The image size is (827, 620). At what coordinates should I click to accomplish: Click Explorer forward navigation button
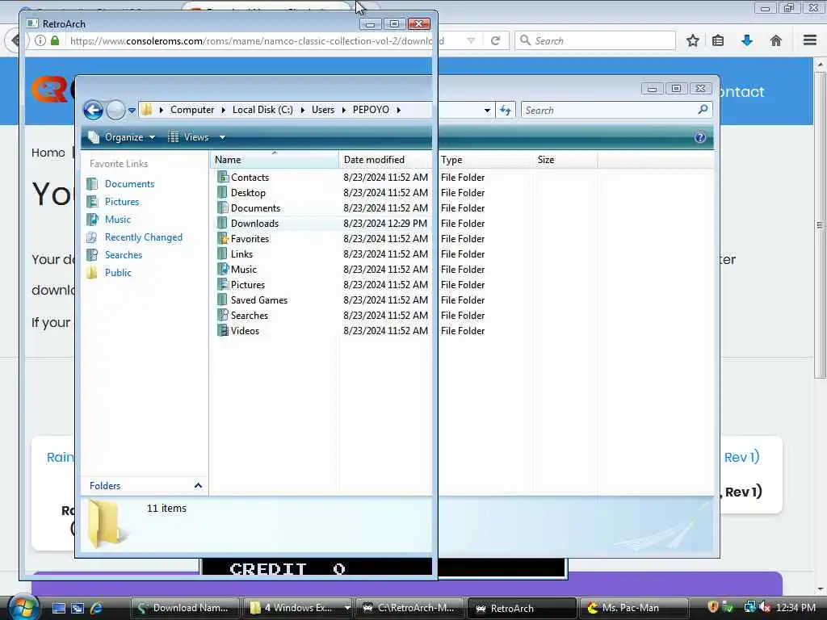coord(115,110)
